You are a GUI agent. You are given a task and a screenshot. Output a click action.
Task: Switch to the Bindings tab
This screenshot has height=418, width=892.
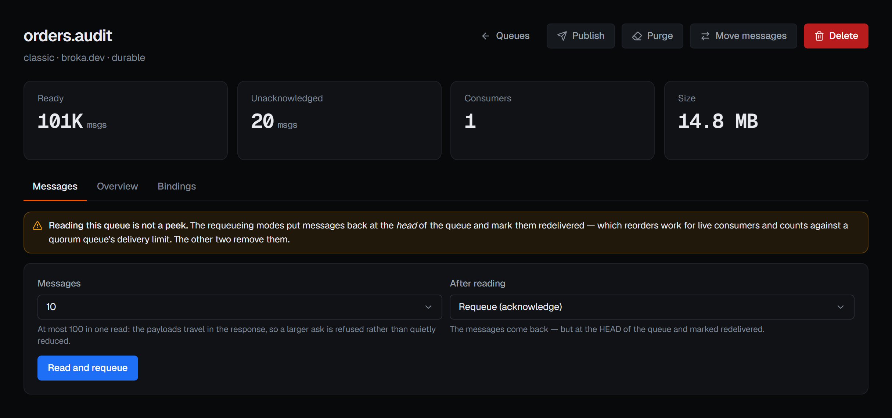(x=177, y=187)
